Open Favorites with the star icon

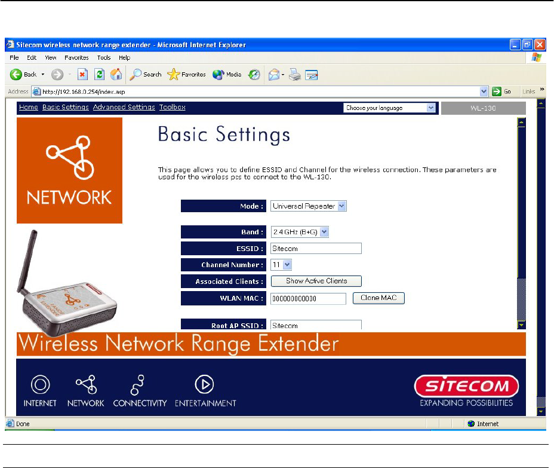tap(174, 74)
